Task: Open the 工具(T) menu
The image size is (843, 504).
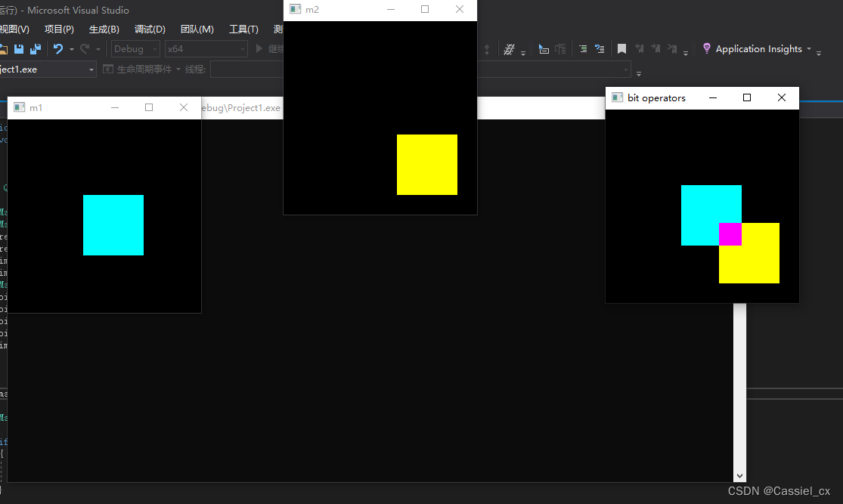Action: (243, 29)
